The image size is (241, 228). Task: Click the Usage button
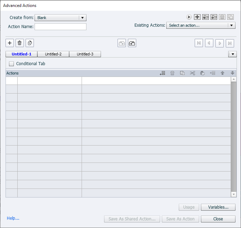pyautogui.click(x=189, y=207)
